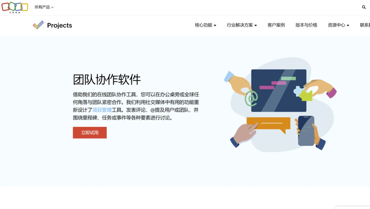The width and height of the screenshot is (370, 209).
Task: Click the red 立即试用 button
Action: (90, 132)
